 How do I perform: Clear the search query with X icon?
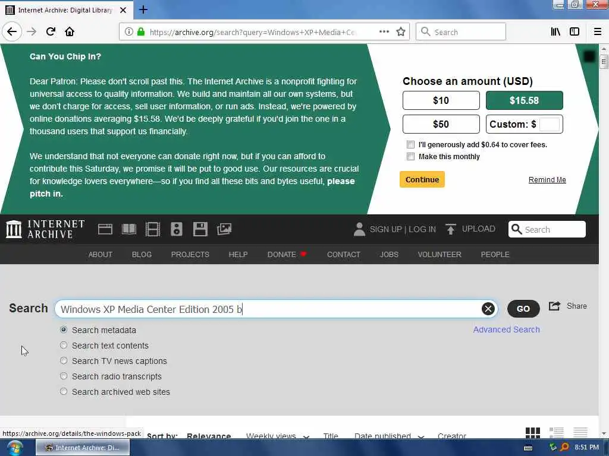coord(488,309)
